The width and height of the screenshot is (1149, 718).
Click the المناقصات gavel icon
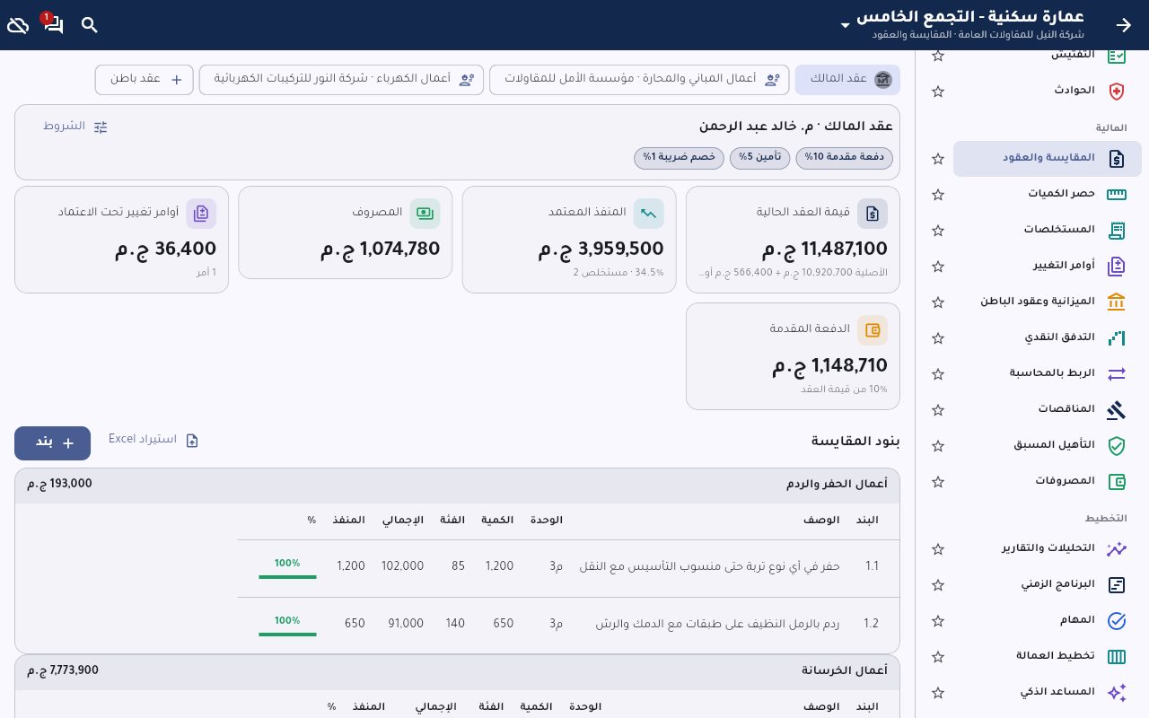pyautogui.click(x=1116, y=409)
